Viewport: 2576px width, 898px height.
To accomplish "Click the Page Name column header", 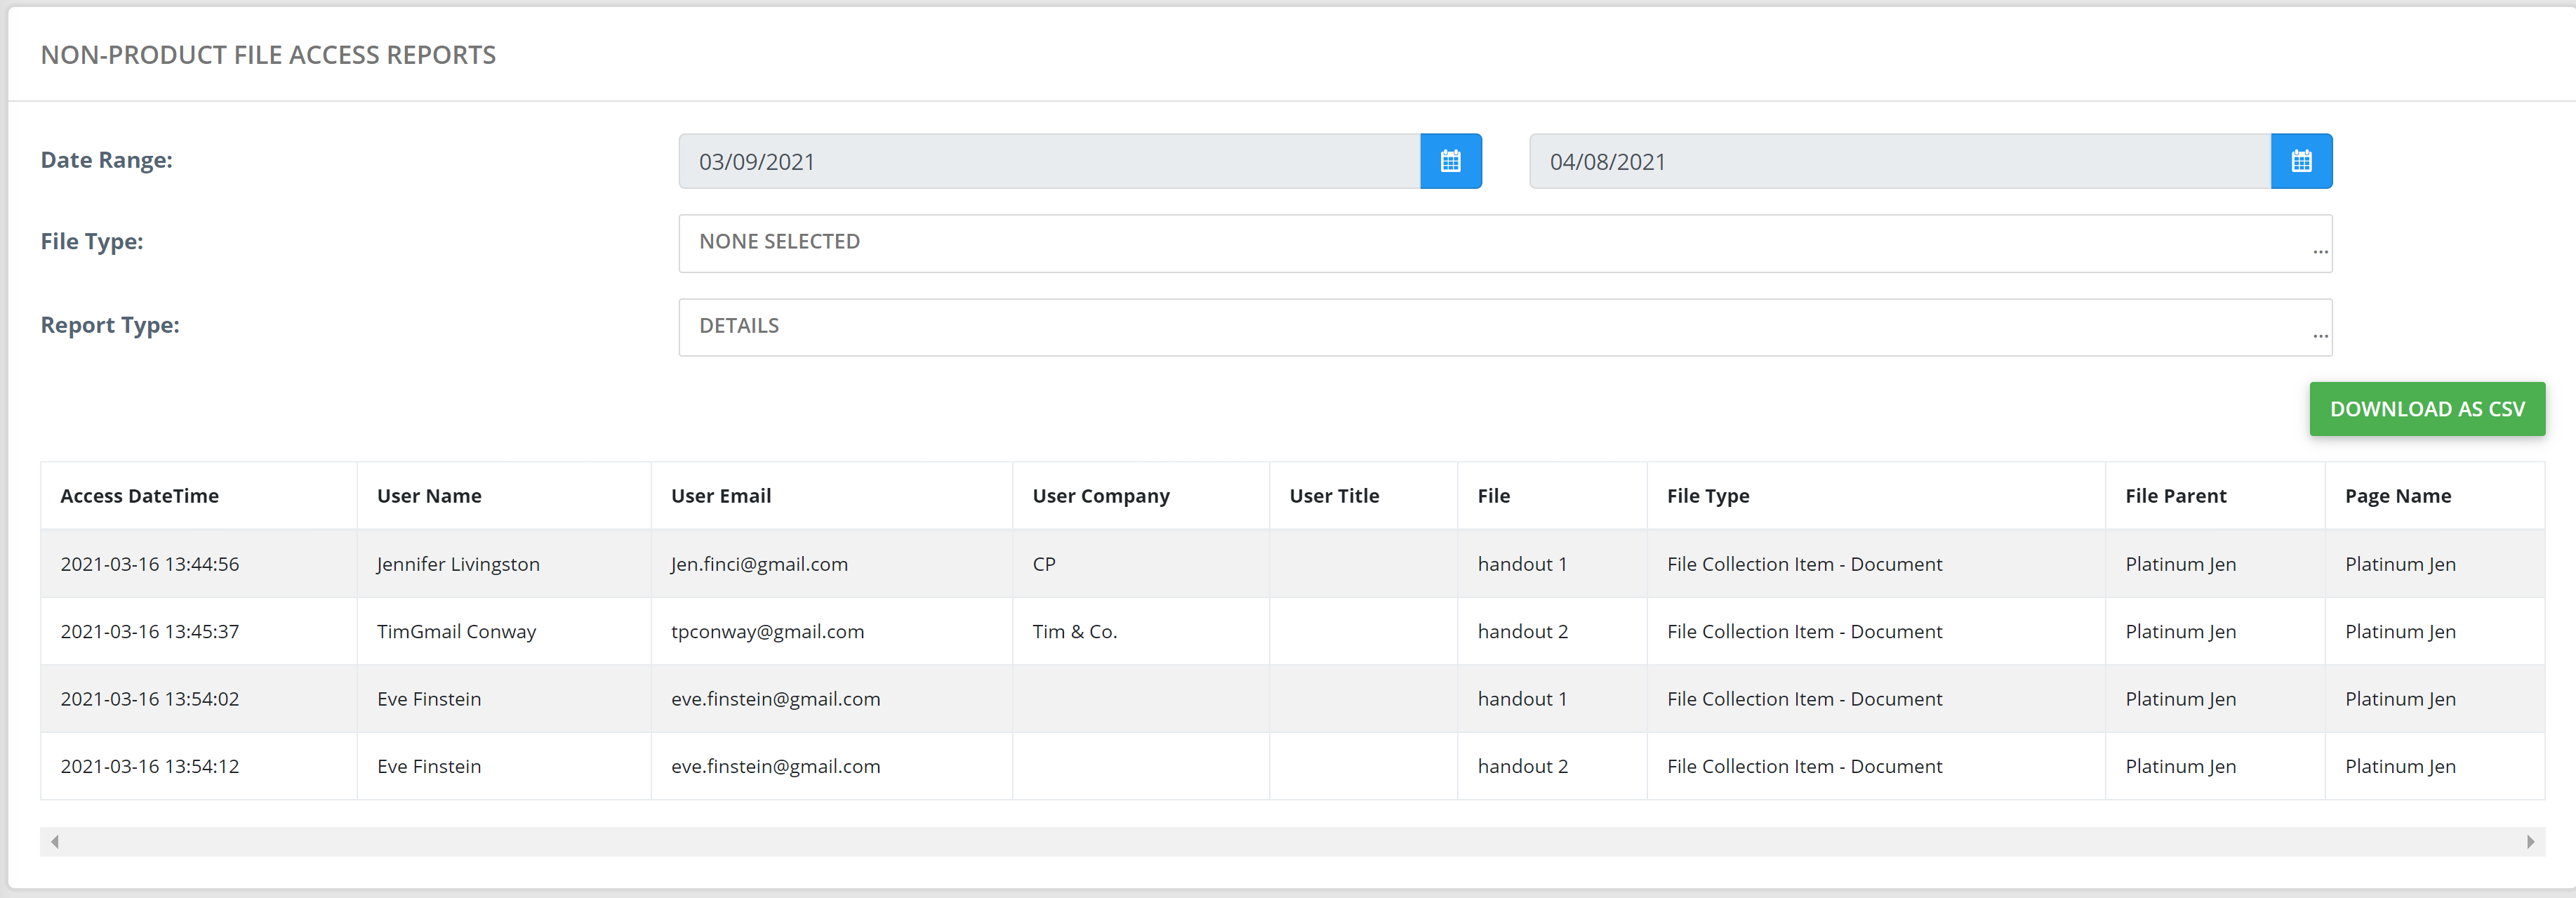I will (2397, 496).
